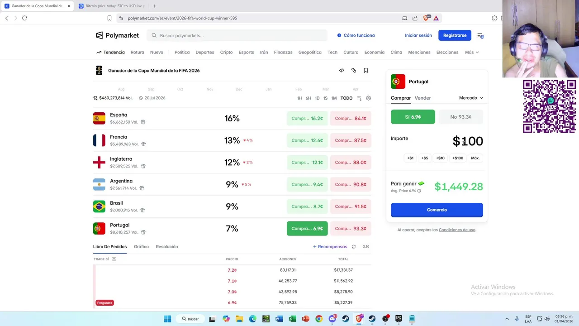579x326 pixels.
Task: Click the Brave shields icon
Action: [x=426, y=18]
